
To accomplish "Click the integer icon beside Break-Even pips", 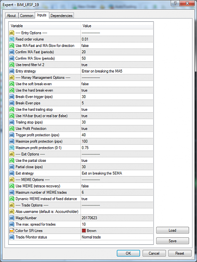I will 12,103.
